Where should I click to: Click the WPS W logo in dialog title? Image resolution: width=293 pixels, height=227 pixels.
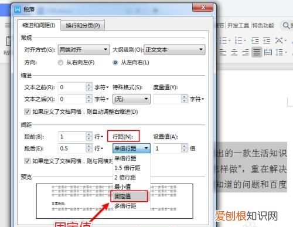18,9
